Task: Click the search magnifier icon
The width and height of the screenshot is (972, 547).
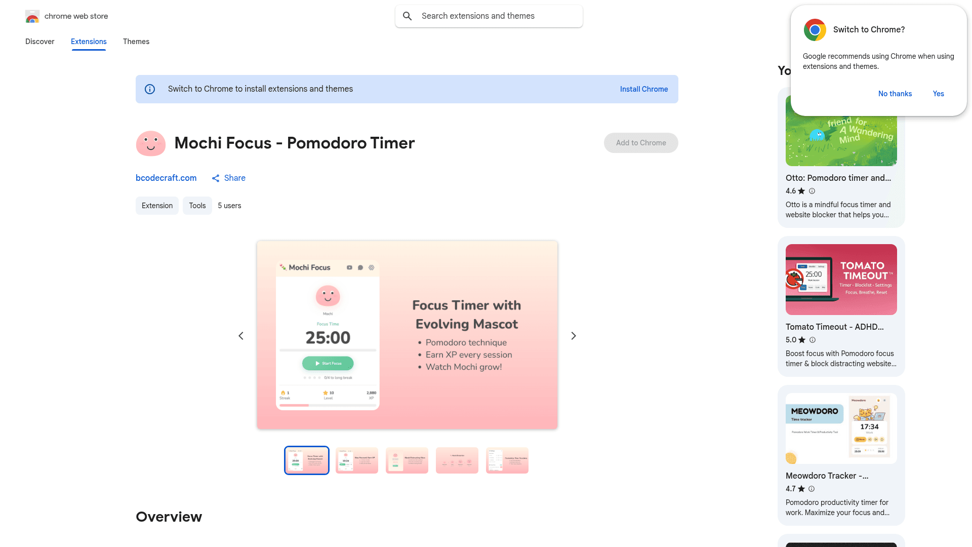Action: (407, 16)
